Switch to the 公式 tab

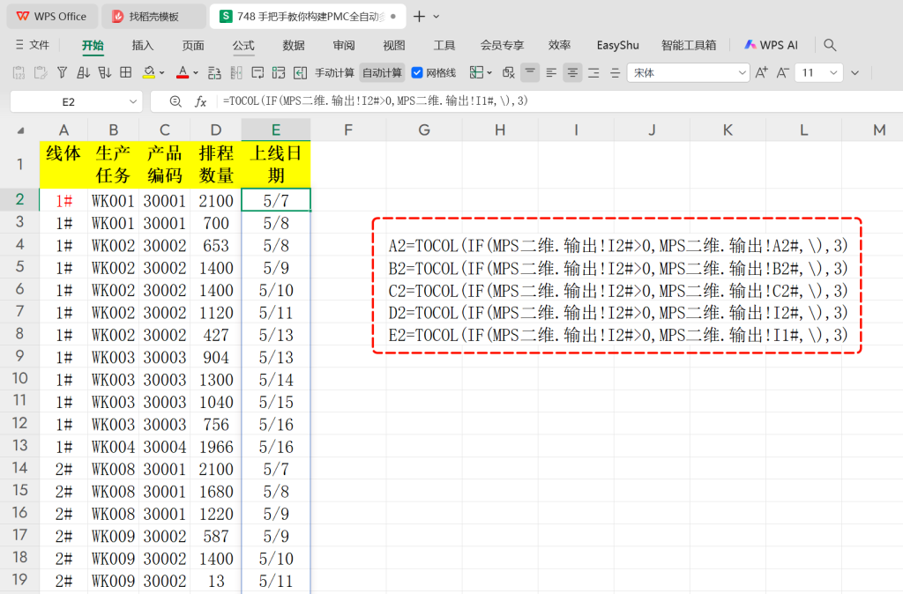(x=243, y=46)
